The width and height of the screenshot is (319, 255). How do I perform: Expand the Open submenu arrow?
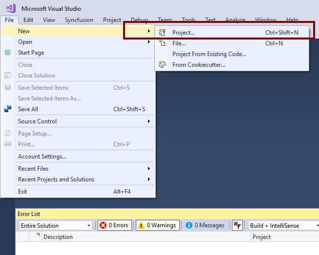[149, 42]
